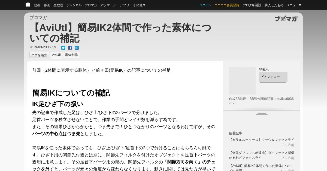Open チャンネル in top navigation
This screenshot has height=171, width=327.
[74, 5]
